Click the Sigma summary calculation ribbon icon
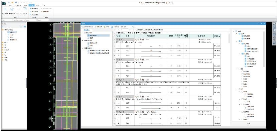The image size is (277, 131). (x=5, y=9)
